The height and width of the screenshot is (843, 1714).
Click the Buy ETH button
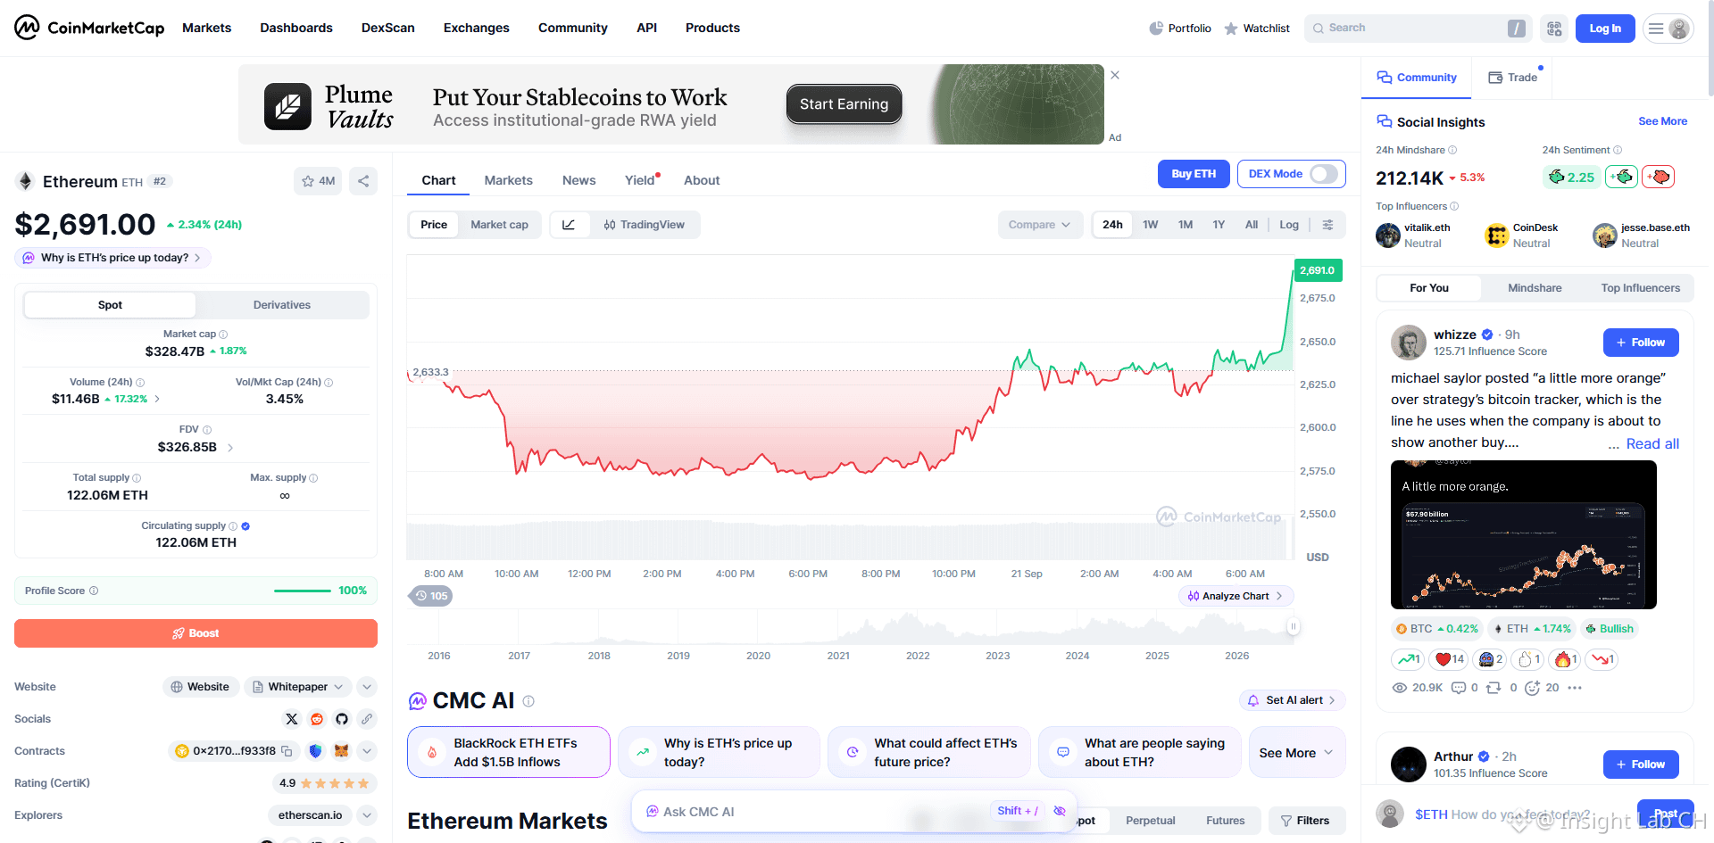(1194, 174)
